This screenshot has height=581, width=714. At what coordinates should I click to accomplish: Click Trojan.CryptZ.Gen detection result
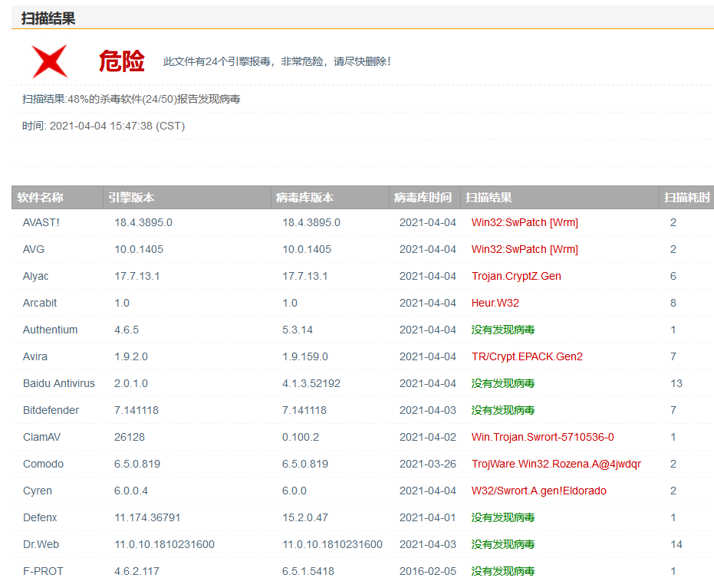pos(516,276)
